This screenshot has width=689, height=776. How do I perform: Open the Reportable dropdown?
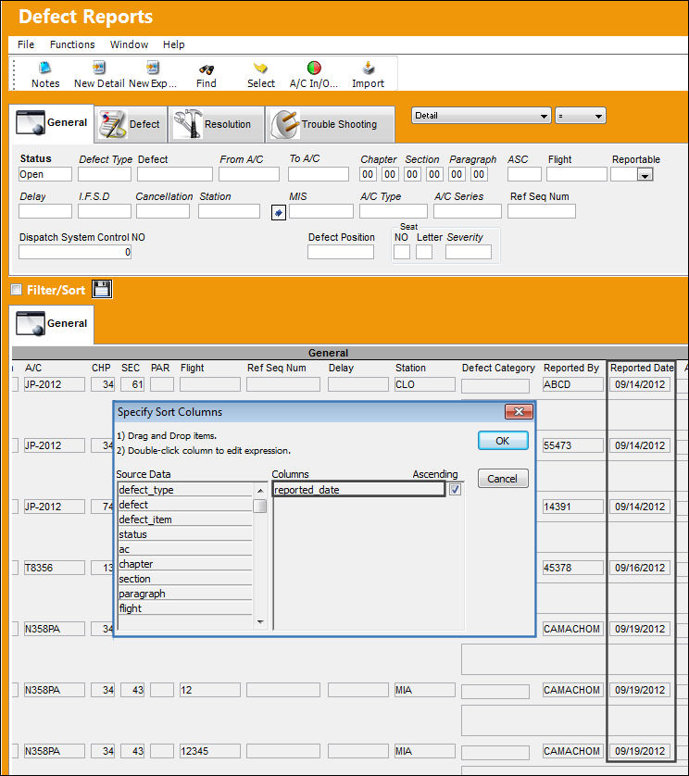point(645,175)
